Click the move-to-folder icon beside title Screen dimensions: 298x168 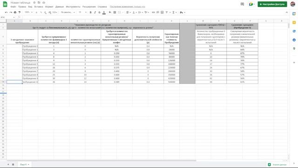pos(39,3)
